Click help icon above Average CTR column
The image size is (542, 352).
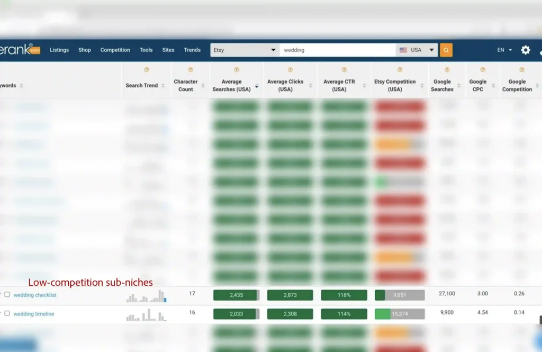(344, 70)
